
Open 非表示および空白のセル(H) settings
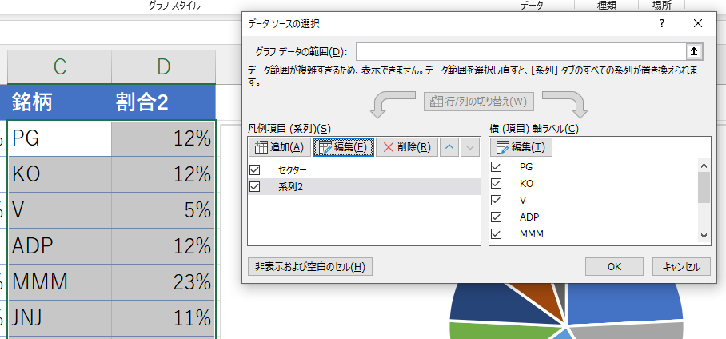(310, 267)
